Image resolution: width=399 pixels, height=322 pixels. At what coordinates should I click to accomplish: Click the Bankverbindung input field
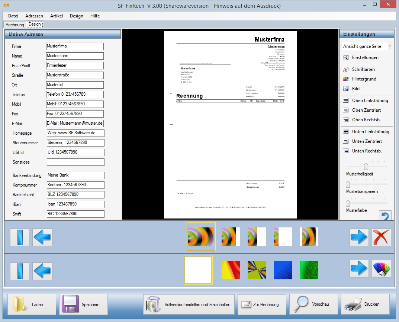[x=75, y=175]
